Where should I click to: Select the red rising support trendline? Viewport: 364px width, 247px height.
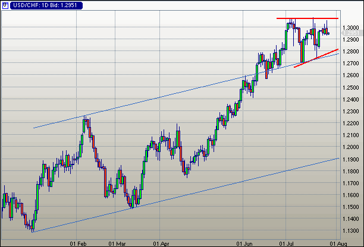pos(316,58)
